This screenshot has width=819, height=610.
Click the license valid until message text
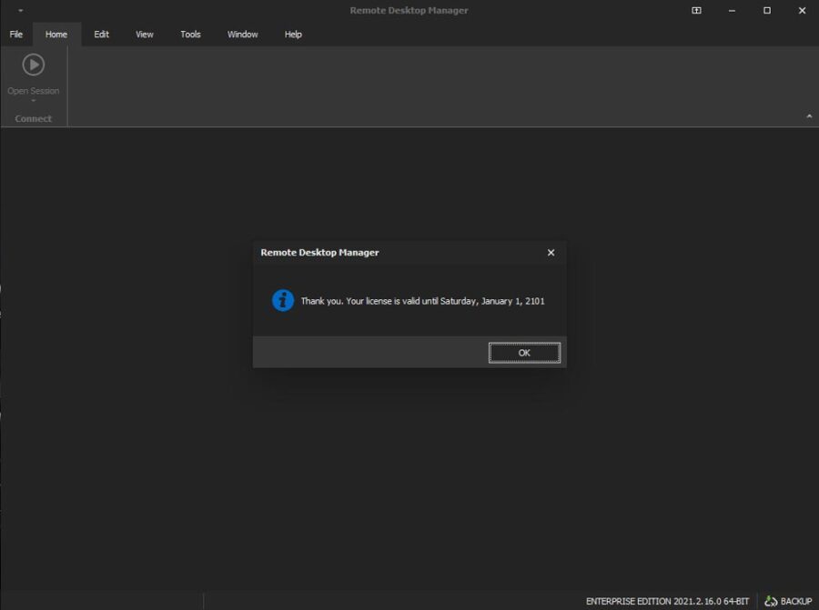pos(422,301)
